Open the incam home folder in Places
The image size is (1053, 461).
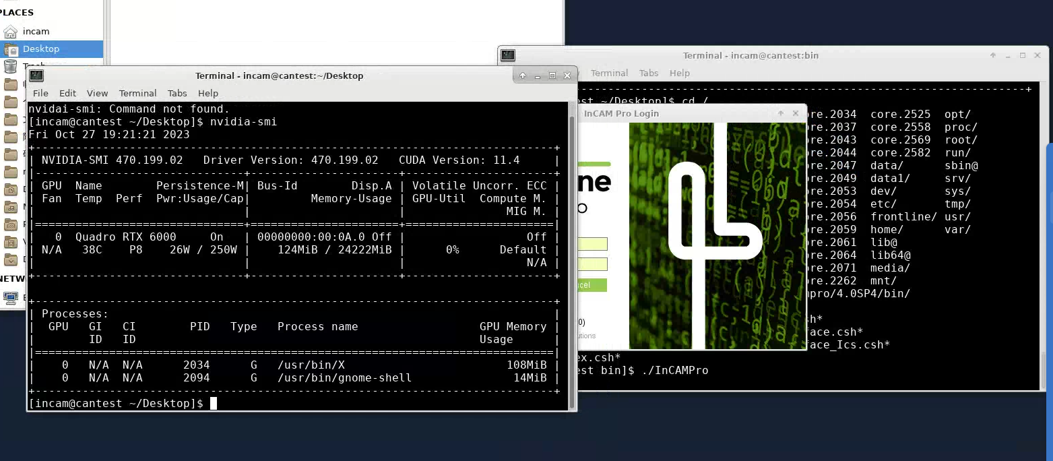(35, 31)
